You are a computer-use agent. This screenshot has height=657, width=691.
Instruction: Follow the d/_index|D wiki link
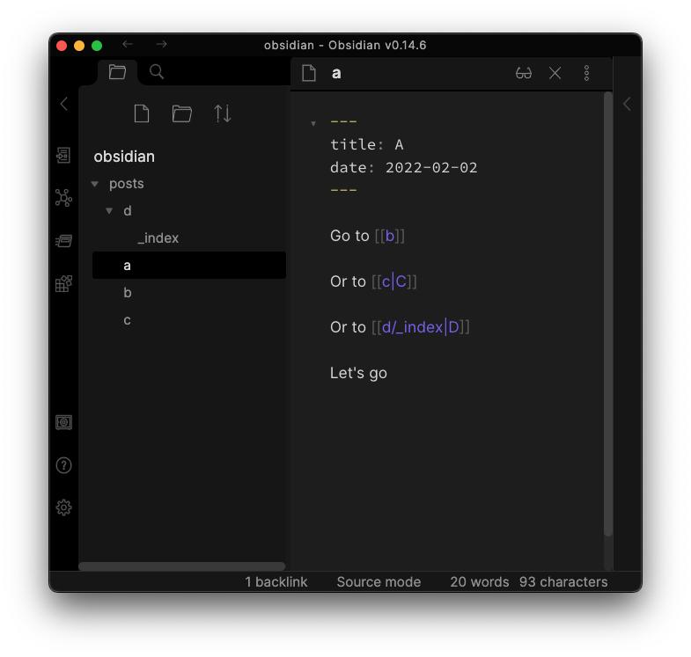tap(421, 327)
